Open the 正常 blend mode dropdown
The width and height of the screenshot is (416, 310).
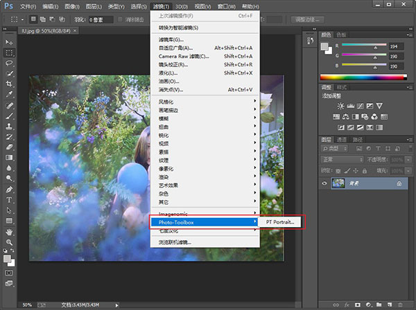[341, 159]
